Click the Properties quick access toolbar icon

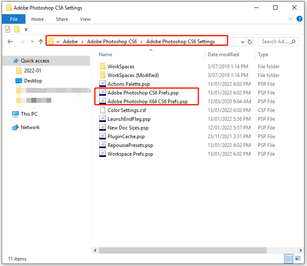(8, 29)
